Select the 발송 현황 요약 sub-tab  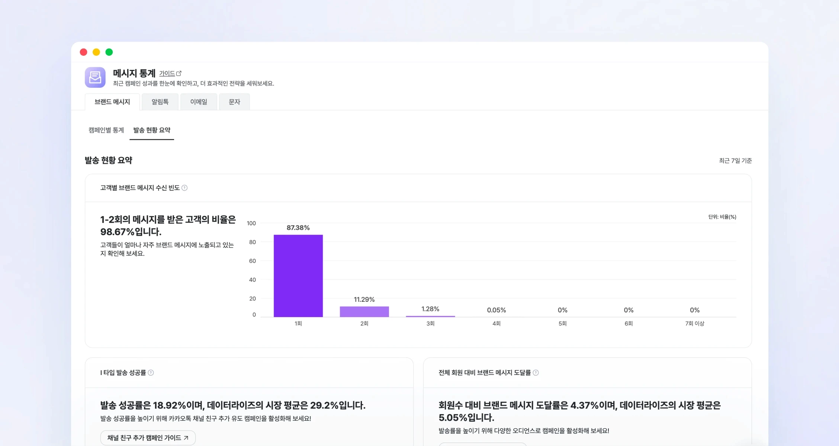(152, 130)
